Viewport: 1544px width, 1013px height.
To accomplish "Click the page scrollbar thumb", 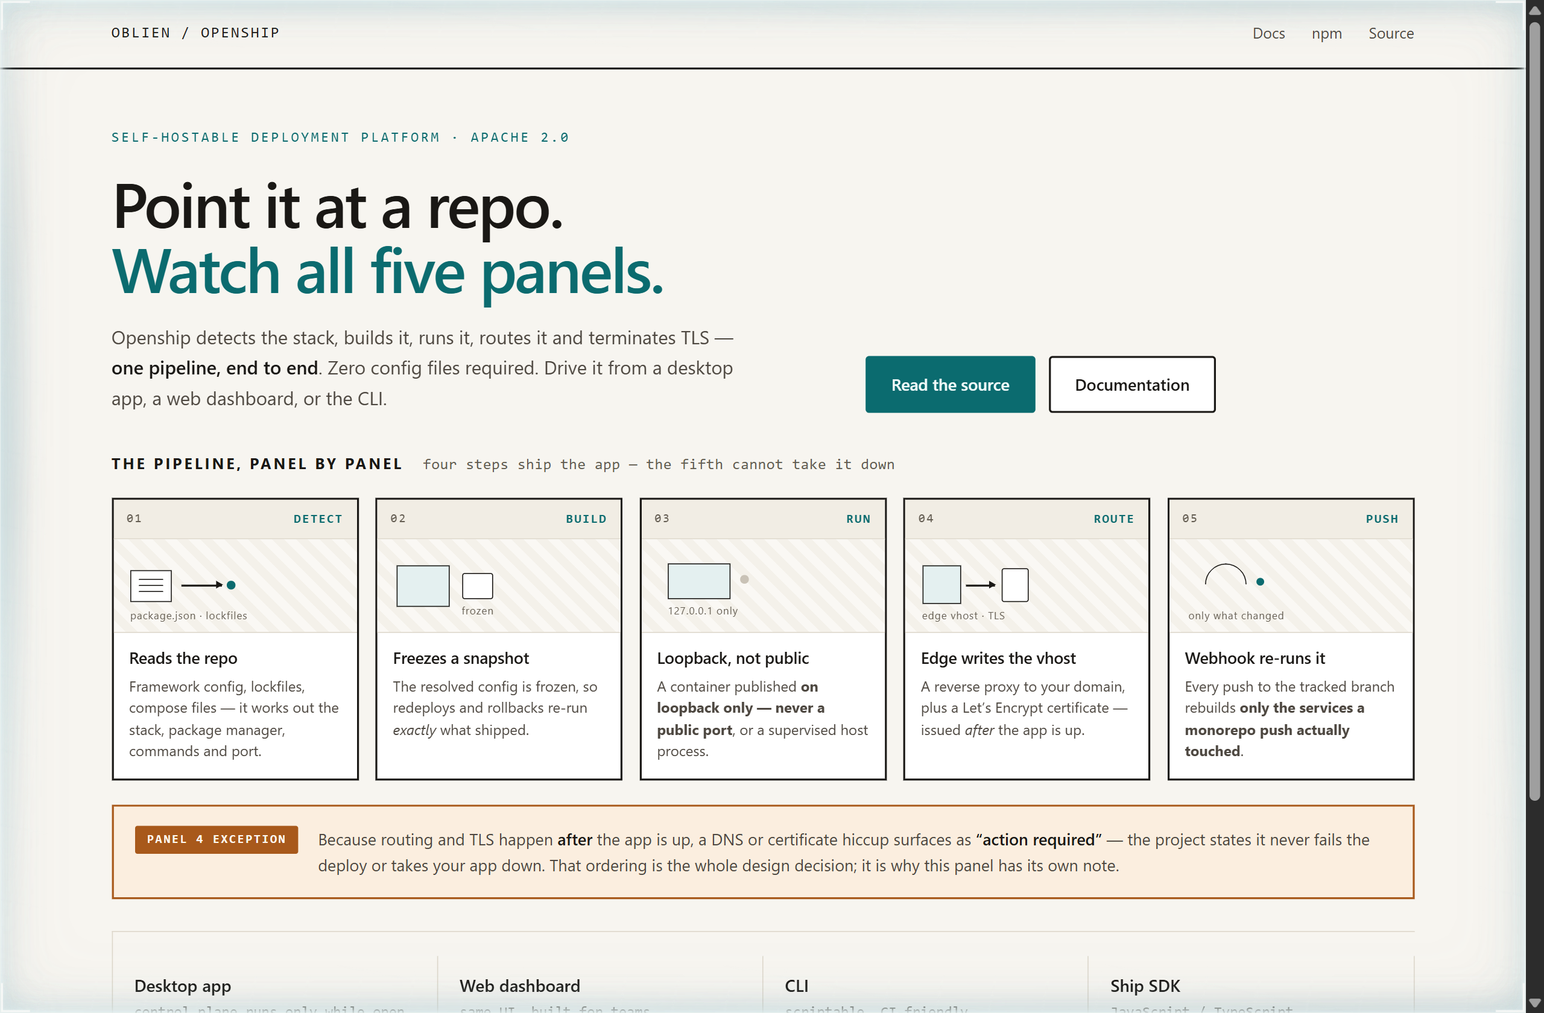I will [x=1534, y=412].
